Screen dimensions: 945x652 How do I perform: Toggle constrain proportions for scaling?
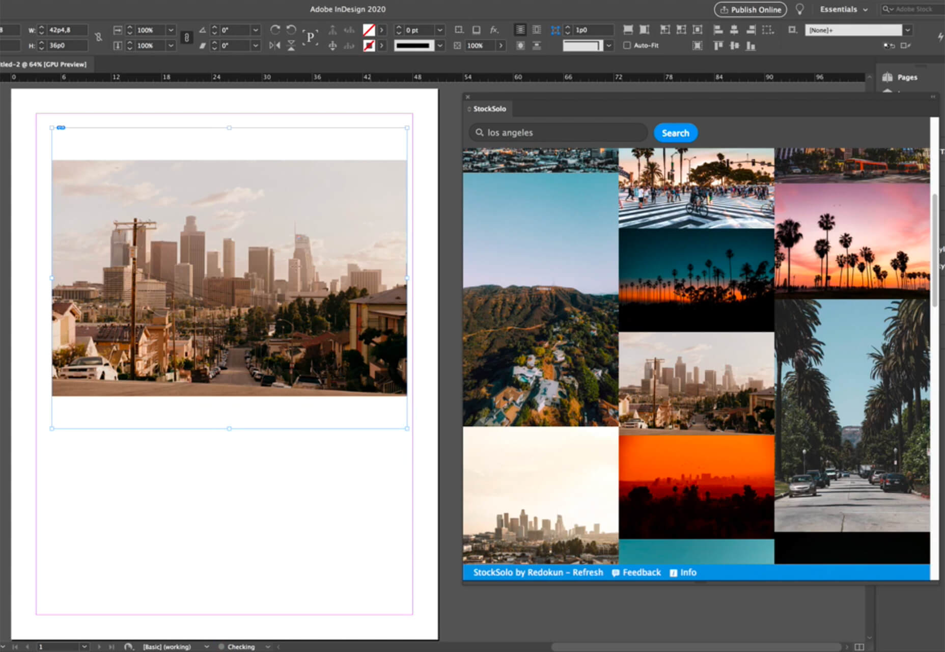[x=187, y=38]
